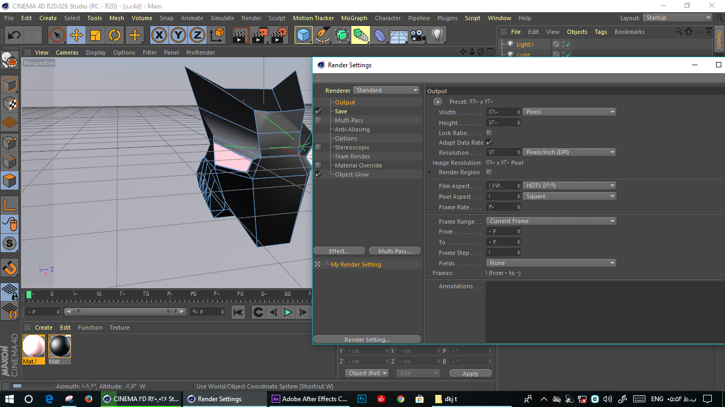Click the Annotations text area
Image resolution: width=725 pixels, height=407 pixels.
[x=605, y=313]
